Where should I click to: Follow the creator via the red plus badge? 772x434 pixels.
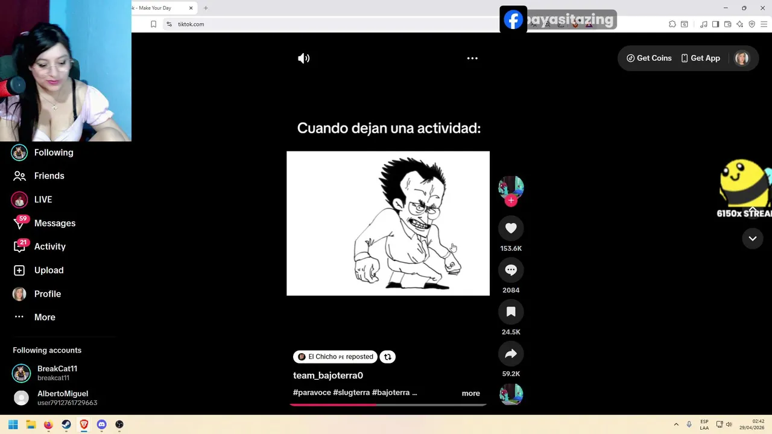[511, 201]
